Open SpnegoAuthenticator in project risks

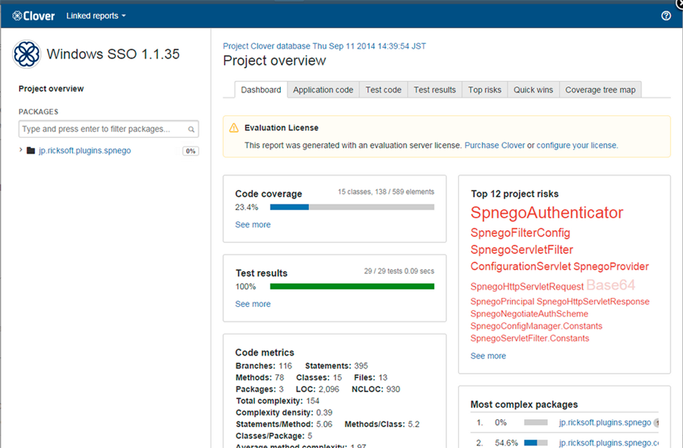(546, 213)
